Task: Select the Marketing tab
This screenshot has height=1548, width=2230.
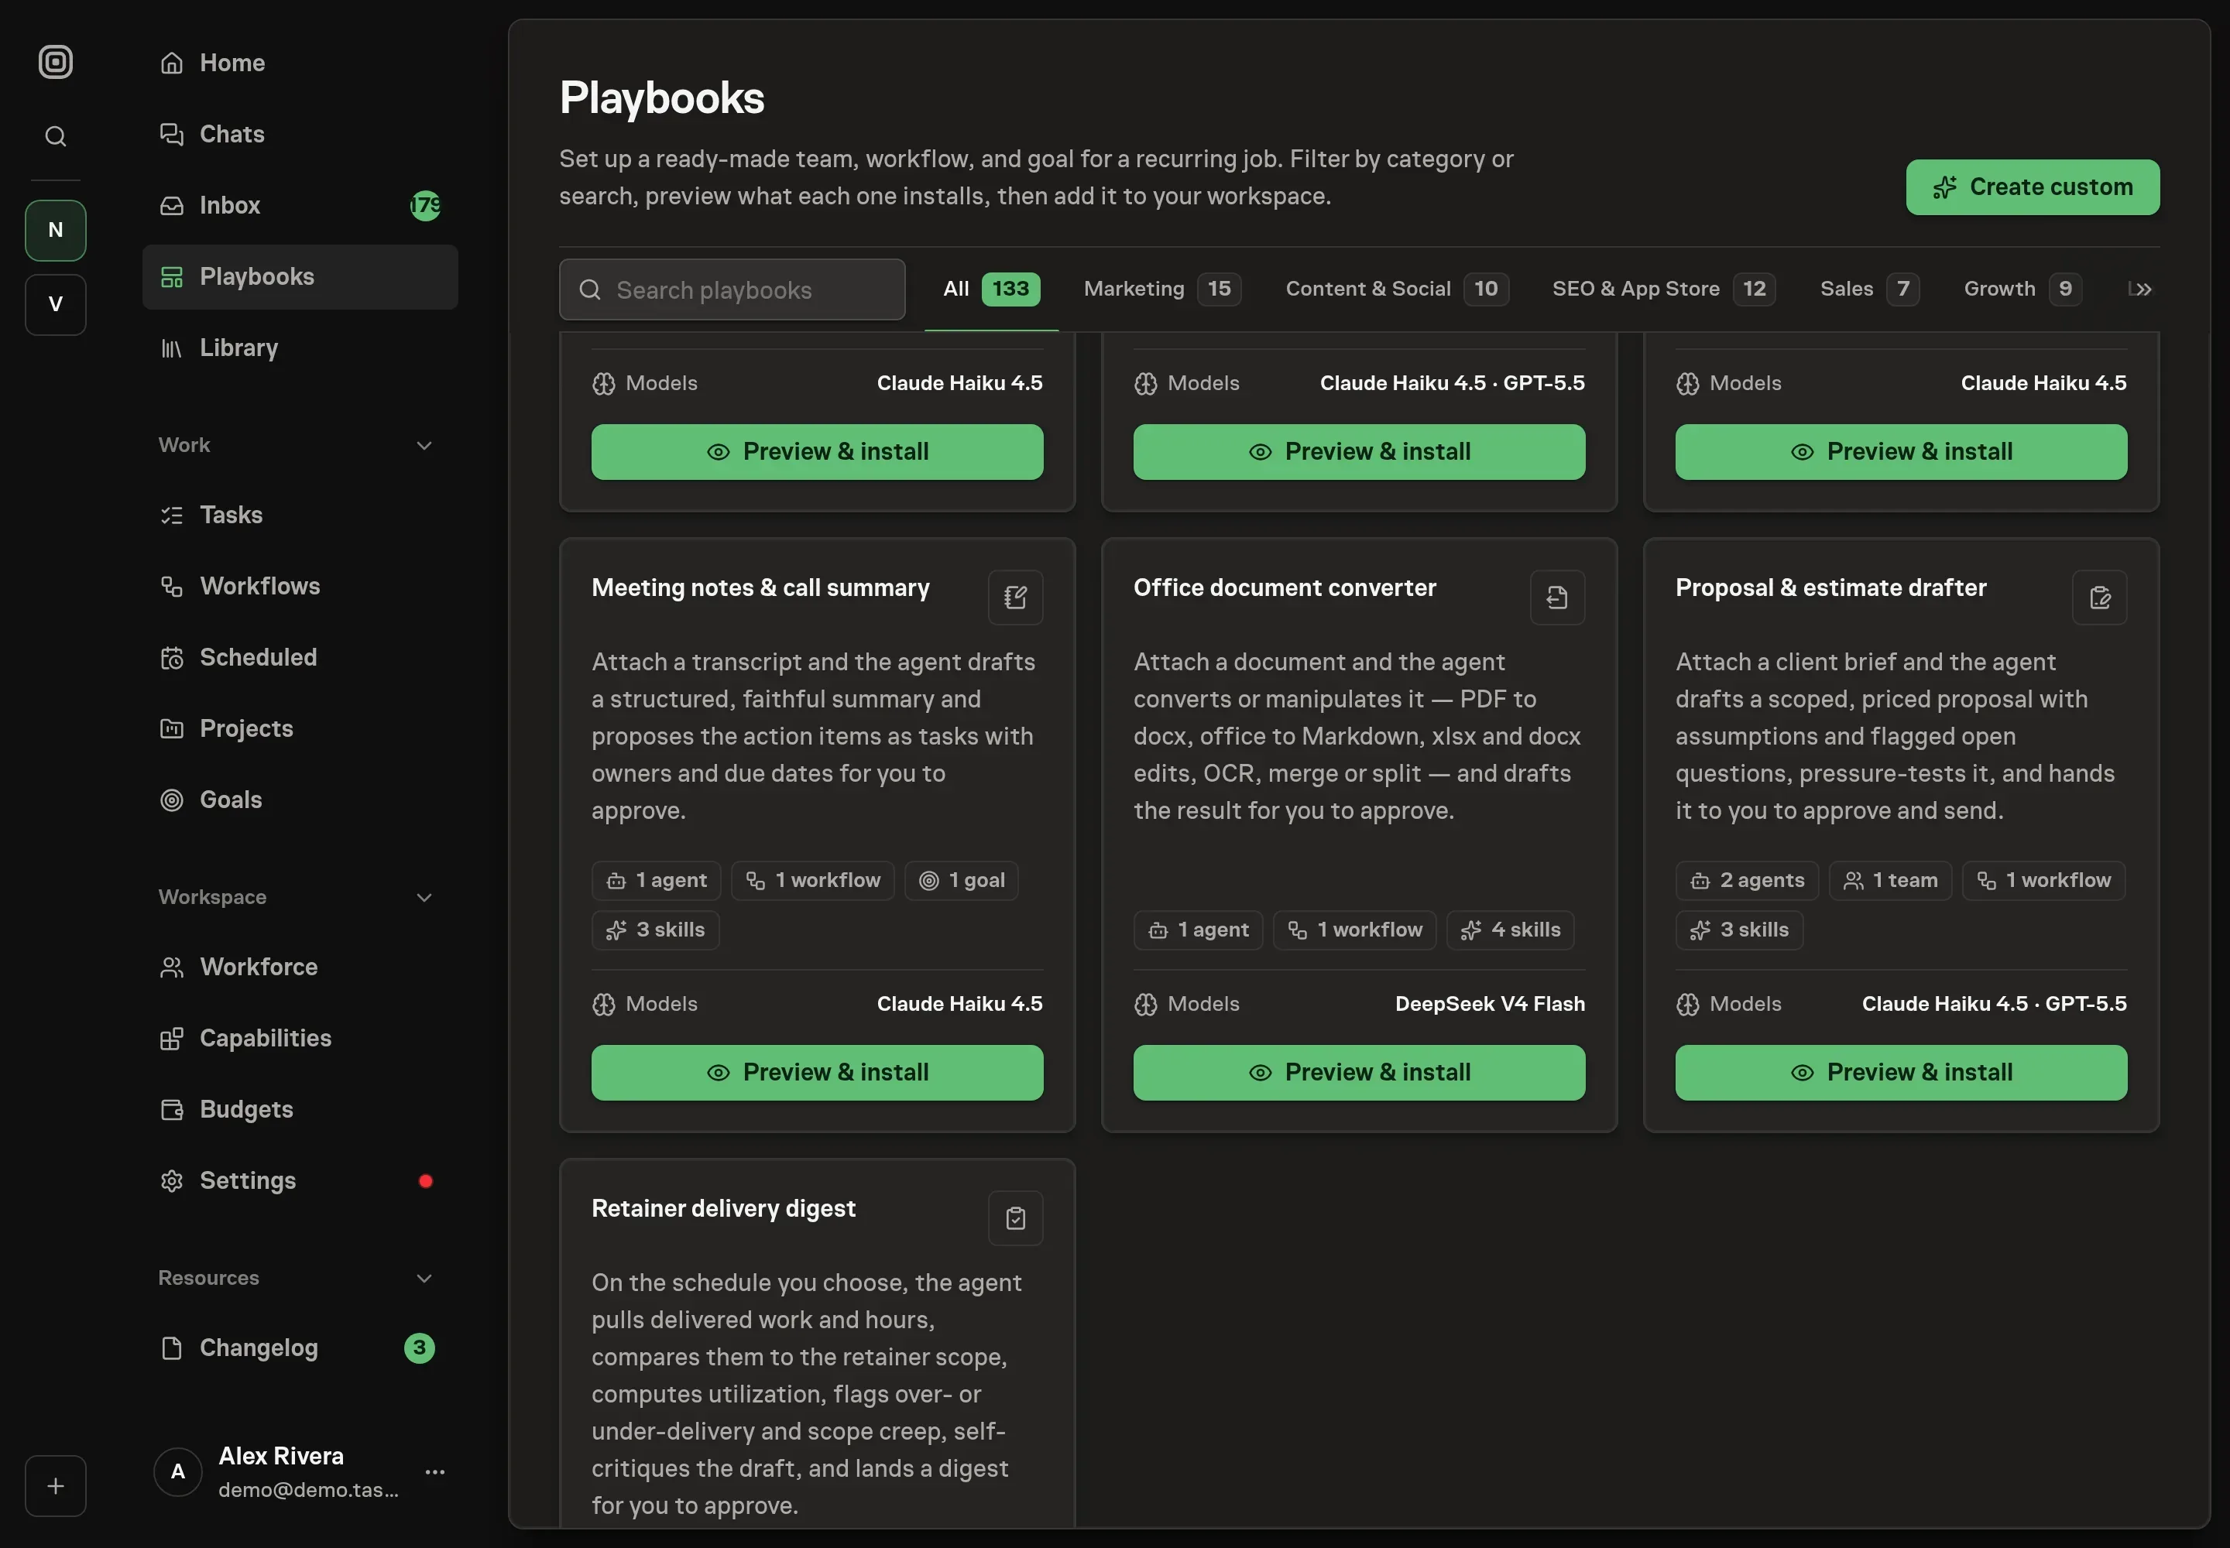Action: coord(1161,289)
